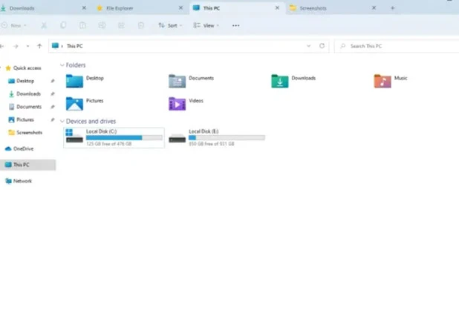Go back with the left arrow
Screen dimensions: 459x316
click(2, 46)
